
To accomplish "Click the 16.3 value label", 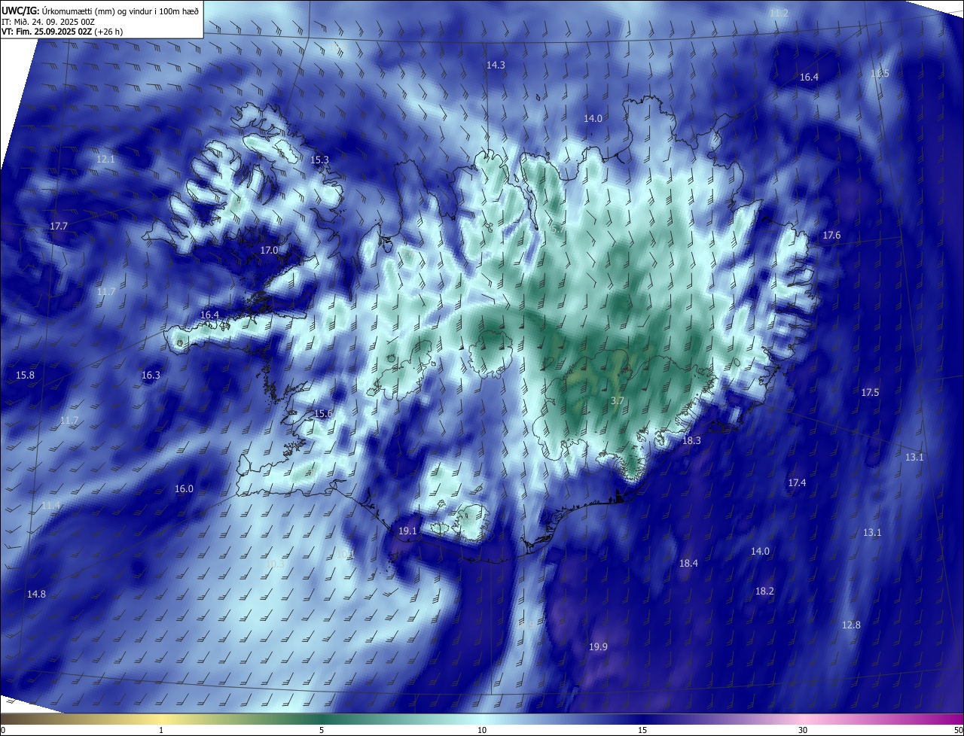I will click(151, 376).
